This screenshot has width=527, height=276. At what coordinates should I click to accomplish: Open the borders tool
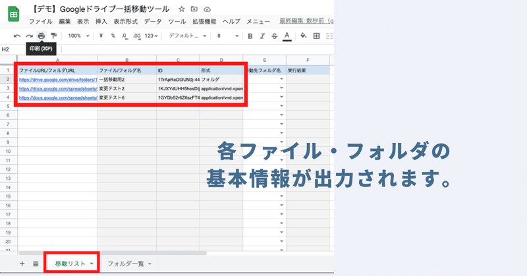click(316, 36)
